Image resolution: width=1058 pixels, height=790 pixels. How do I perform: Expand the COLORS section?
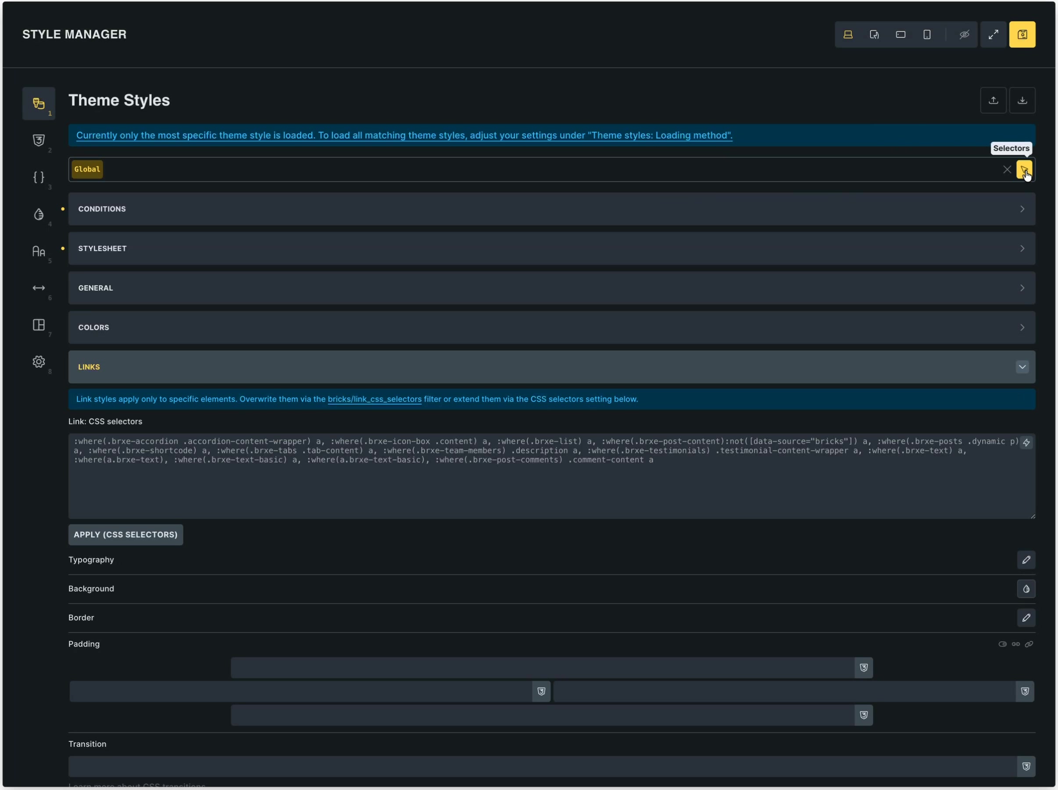pos(552,327)
